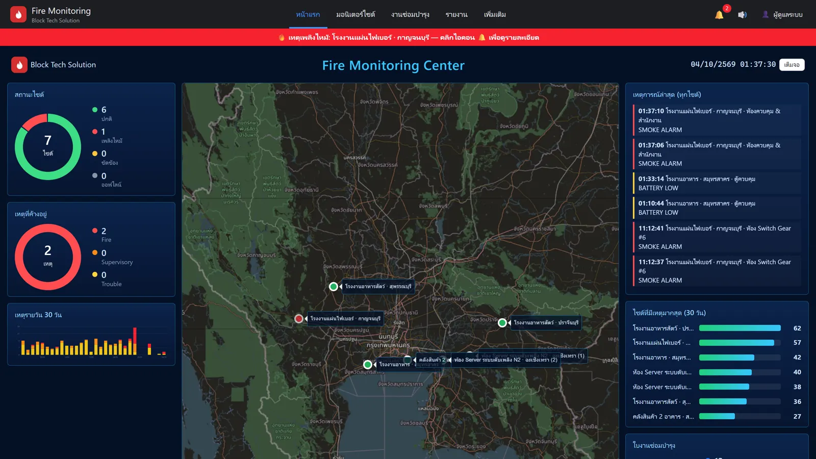
Task: Expand the เพิ่มเติม menu
Action: [495, 14]
